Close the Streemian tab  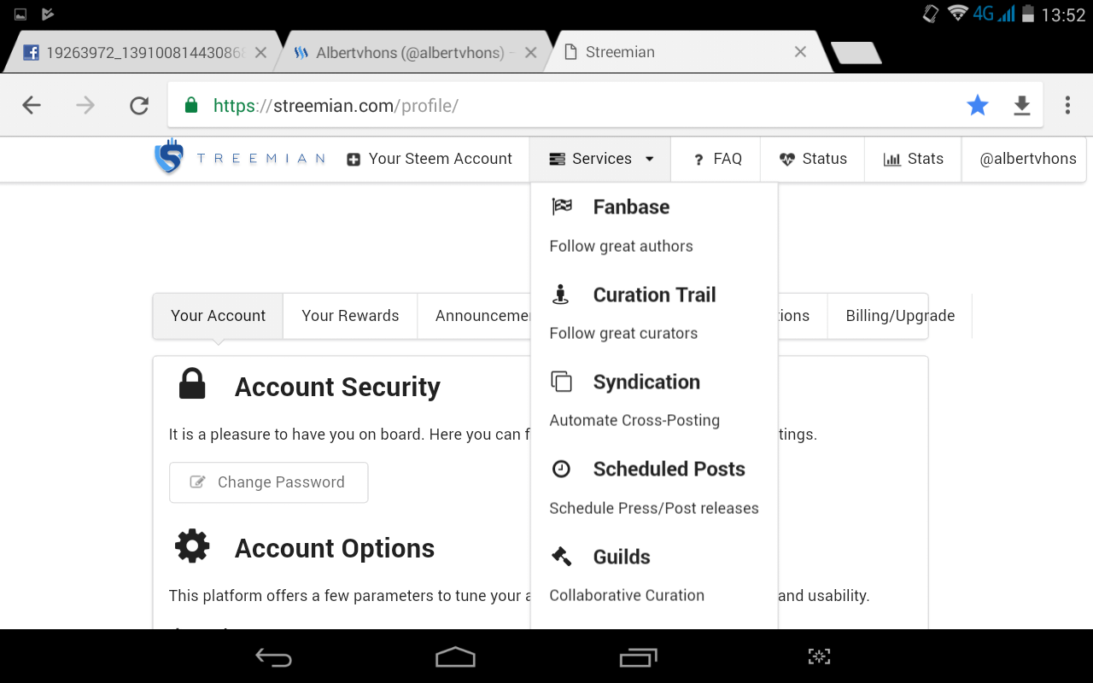coord(800,52)
